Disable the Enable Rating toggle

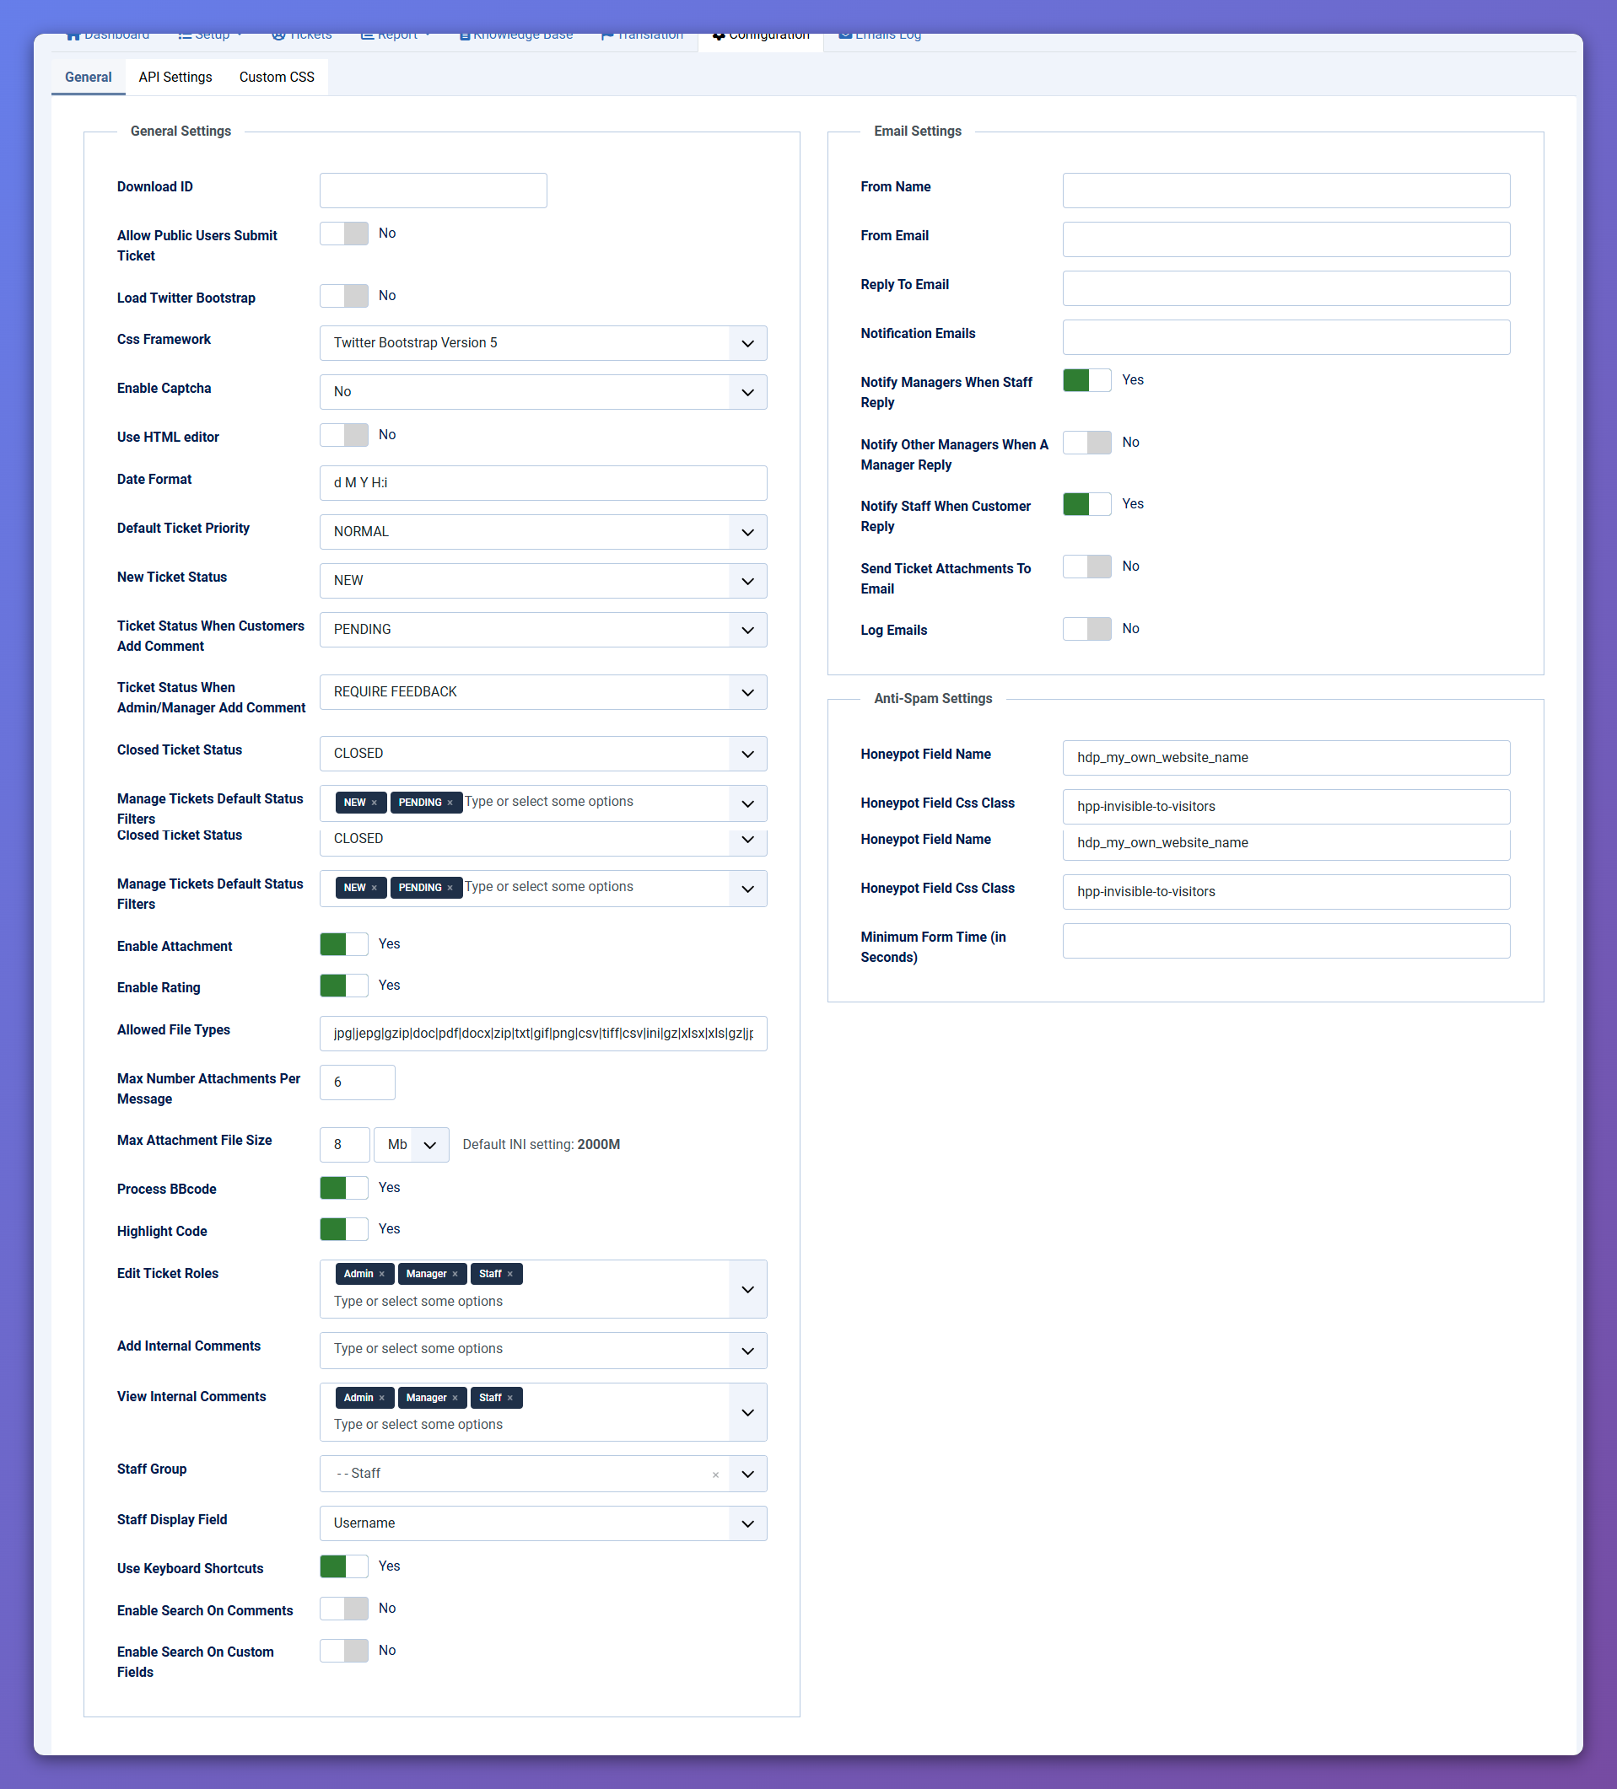(x=343, y=985)
